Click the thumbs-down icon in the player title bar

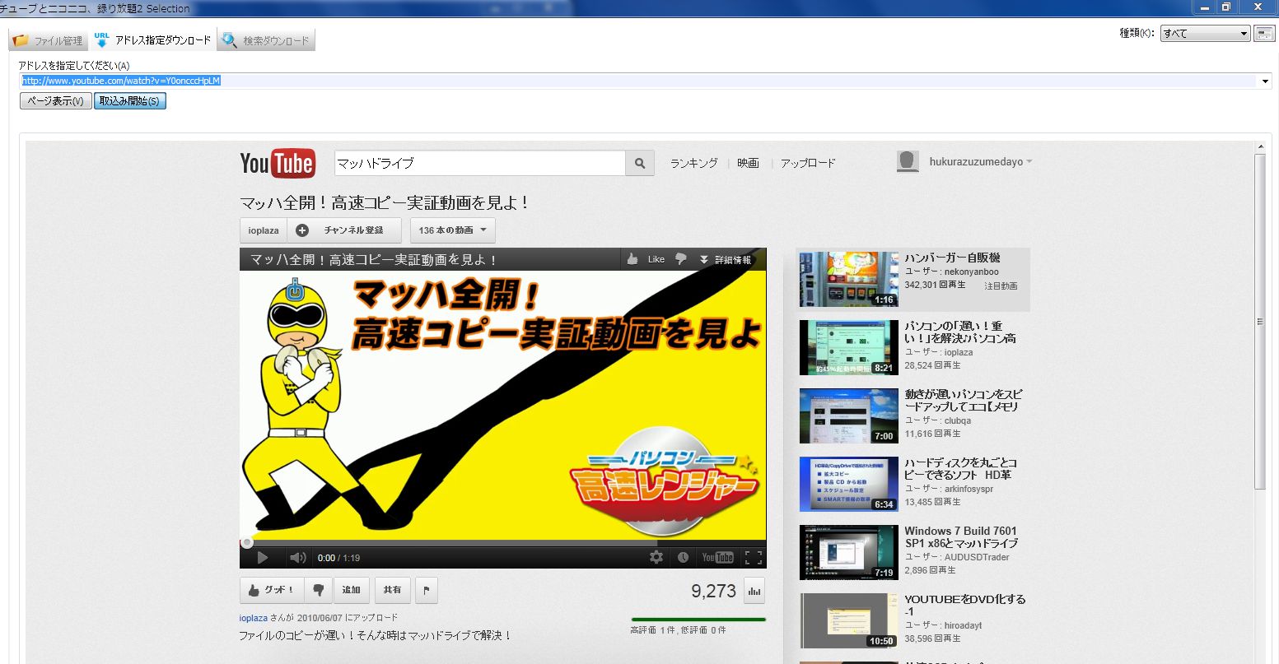pos(681,259)
